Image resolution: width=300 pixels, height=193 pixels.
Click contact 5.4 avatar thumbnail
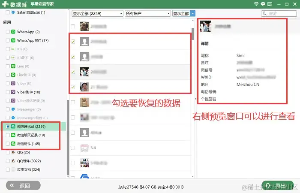pyautogui.click(x=84, y=148)
